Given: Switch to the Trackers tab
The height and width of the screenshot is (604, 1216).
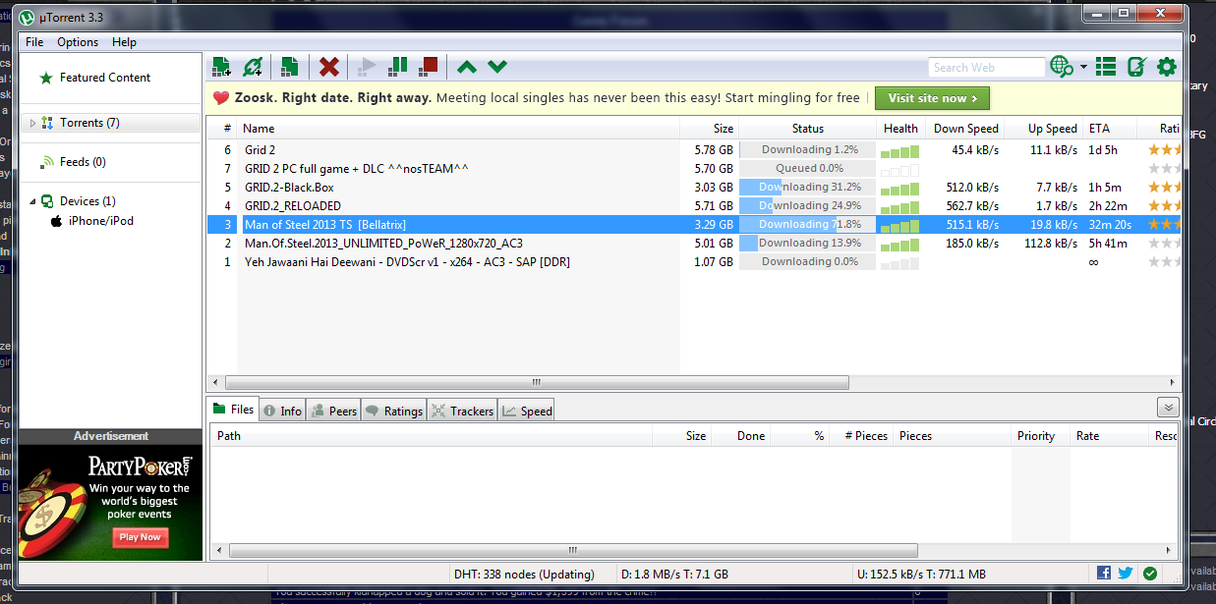Looking at the screenshot, I should tap(462, 411).
